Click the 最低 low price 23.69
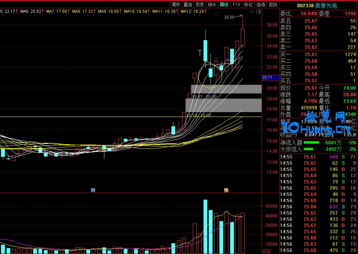Screen dimensions: 358x254 pos(350,101)
